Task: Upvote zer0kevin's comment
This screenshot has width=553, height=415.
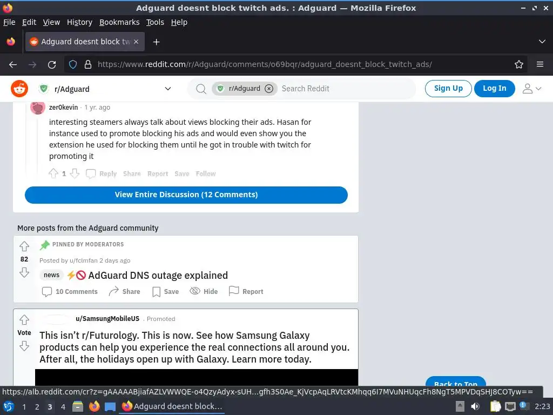Action: coord(53,173)
